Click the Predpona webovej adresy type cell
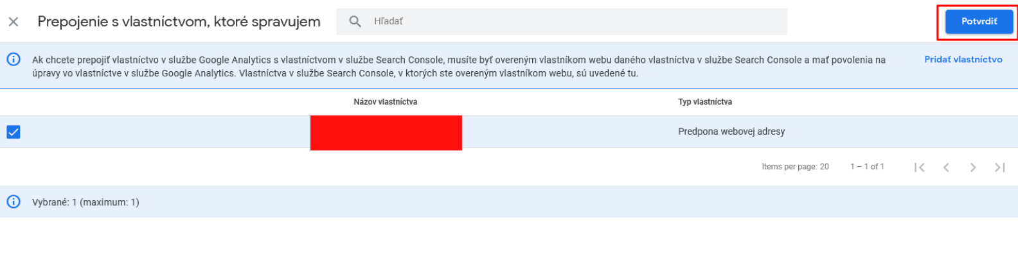Viewport: 1018px width, 254px height. tap(731, 131)
